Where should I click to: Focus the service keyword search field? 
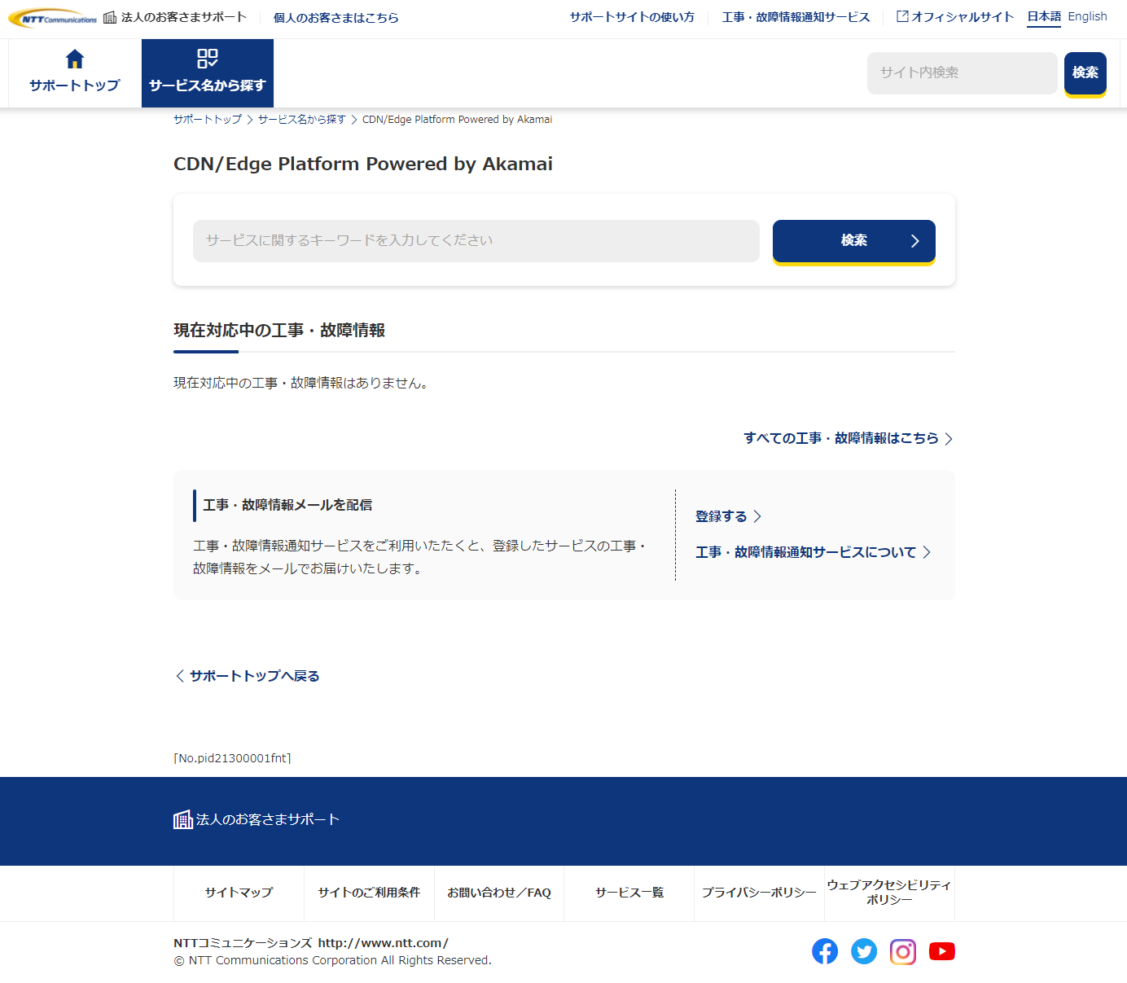(476, 241)
